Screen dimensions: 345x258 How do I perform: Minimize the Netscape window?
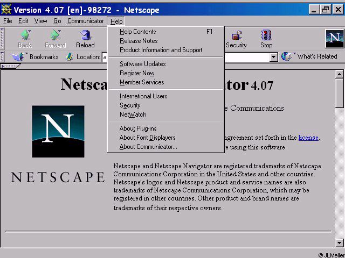(314, 10)
